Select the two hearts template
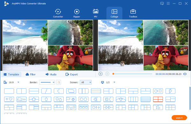Screen dimensions: 191x124 tap(9, 99)
